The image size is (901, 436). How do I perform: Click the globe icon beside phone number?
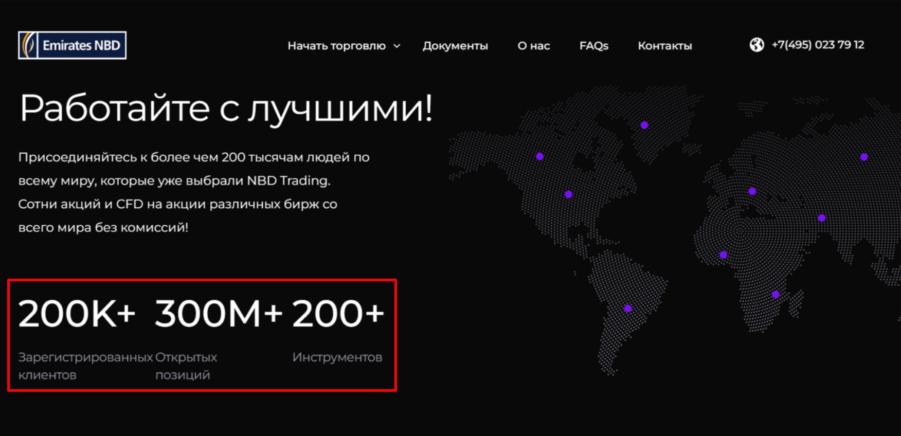point(756,45)
